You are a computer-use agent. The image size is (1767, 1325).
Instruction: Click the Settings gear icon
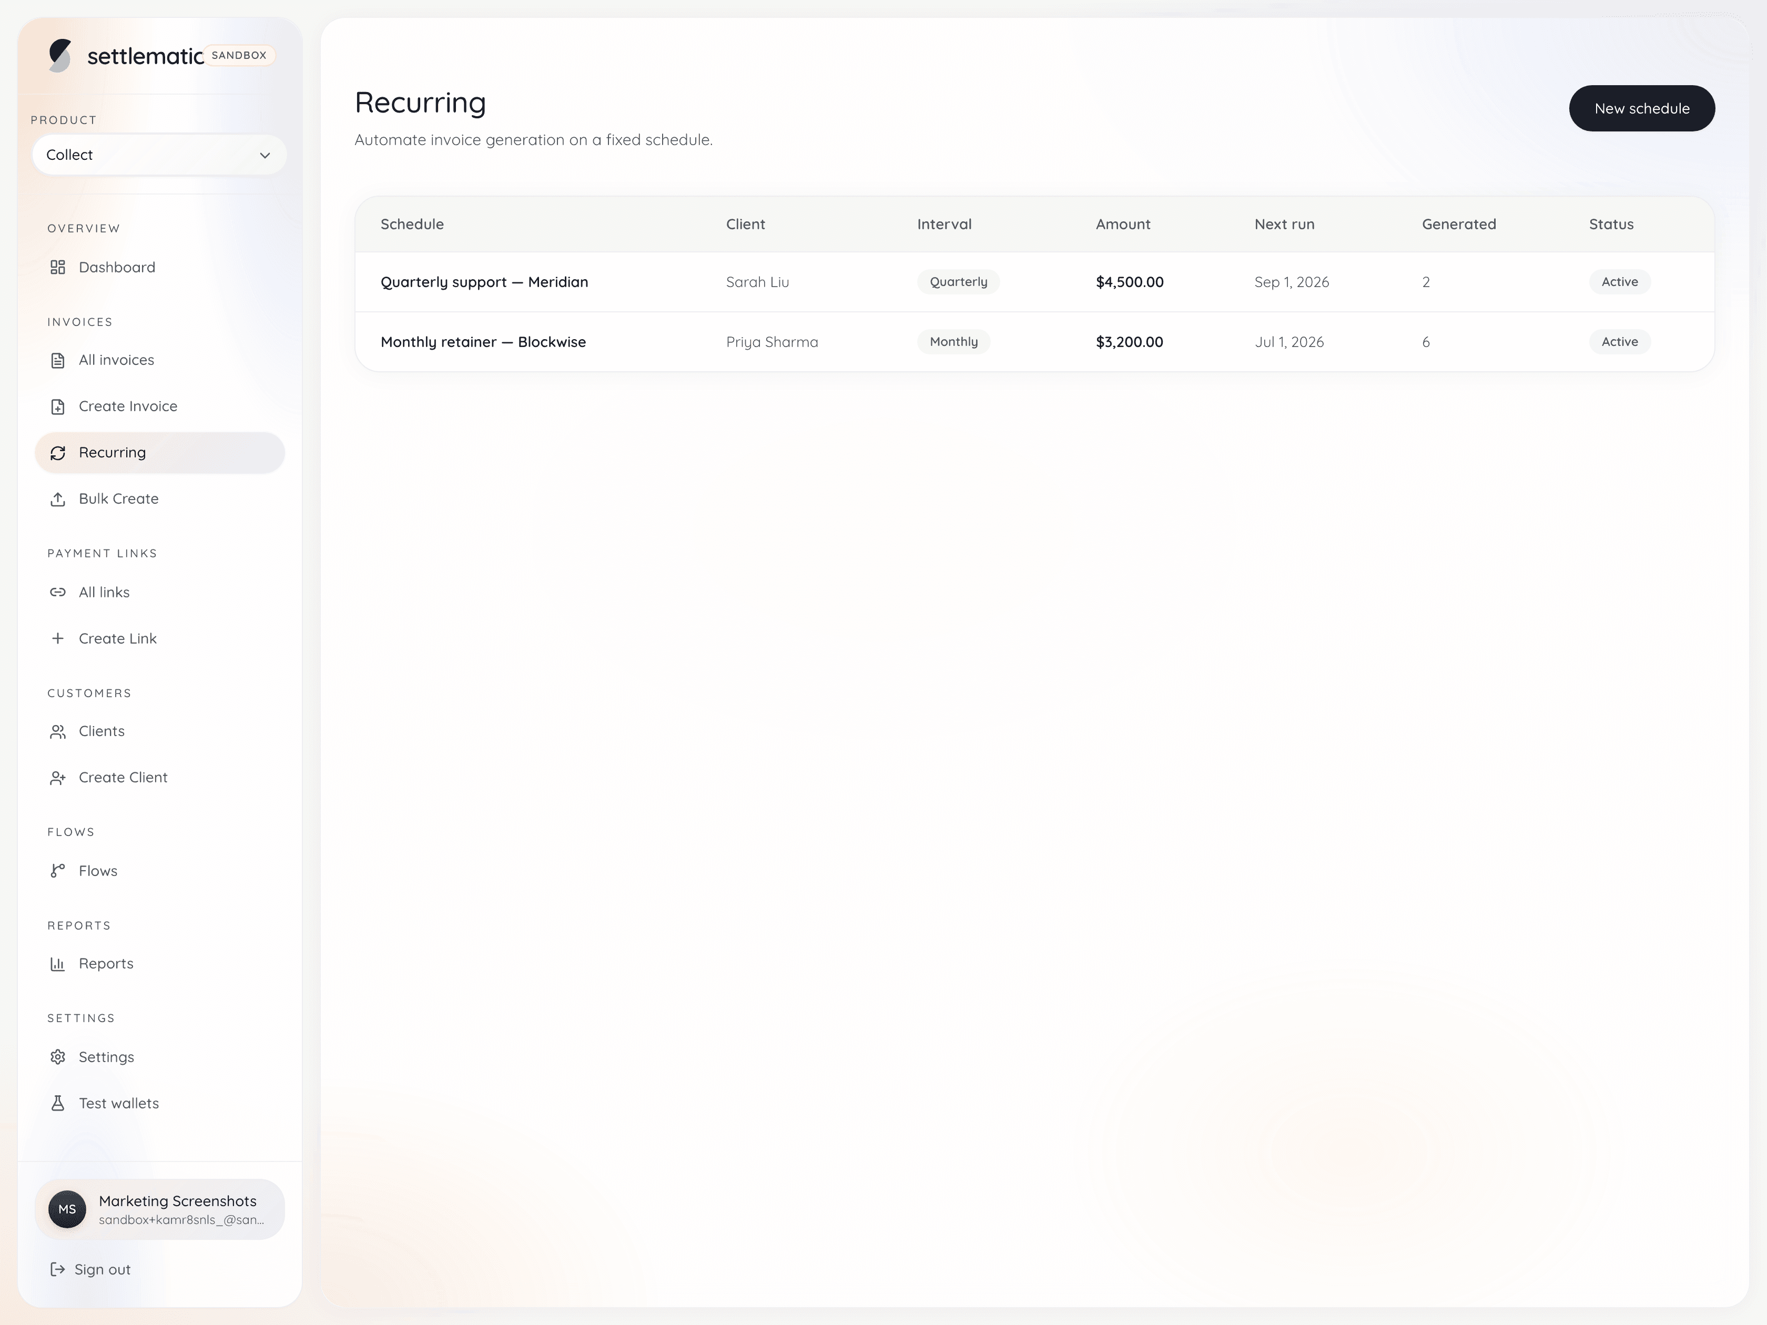tap(57, 1057)
